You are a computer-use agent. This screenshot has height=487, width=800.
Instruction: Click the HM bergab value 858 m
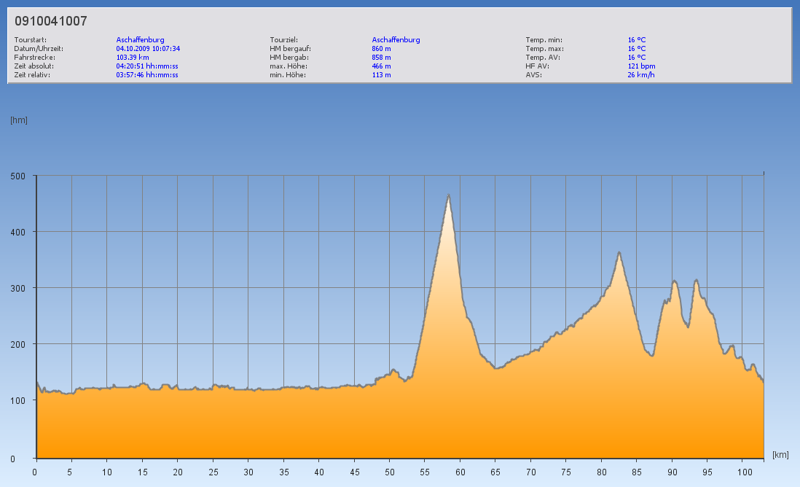coord(381,57)
